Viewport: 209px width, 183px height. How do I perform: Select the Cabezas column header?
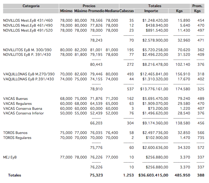[126, 11]
